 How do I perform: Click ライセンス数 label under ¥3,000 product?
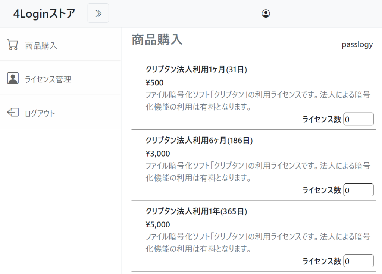coord(322,190)
